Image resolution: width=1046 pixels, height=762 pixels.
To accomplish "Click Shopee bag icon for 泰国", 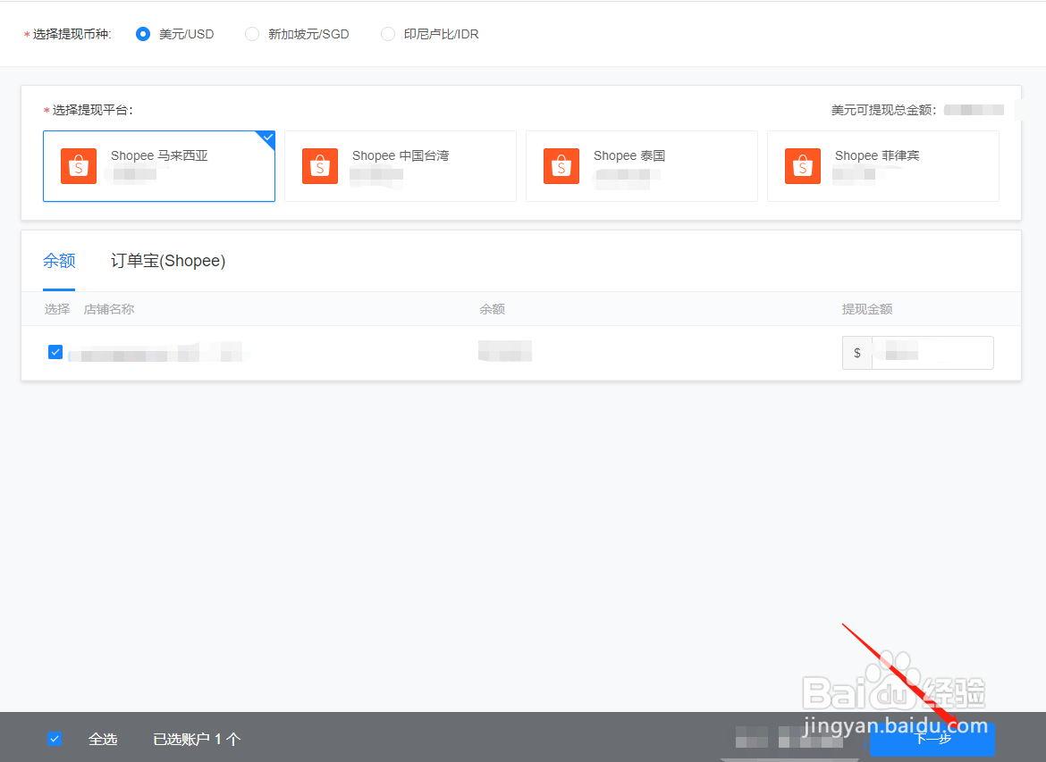I will click(x=561, y=166).
